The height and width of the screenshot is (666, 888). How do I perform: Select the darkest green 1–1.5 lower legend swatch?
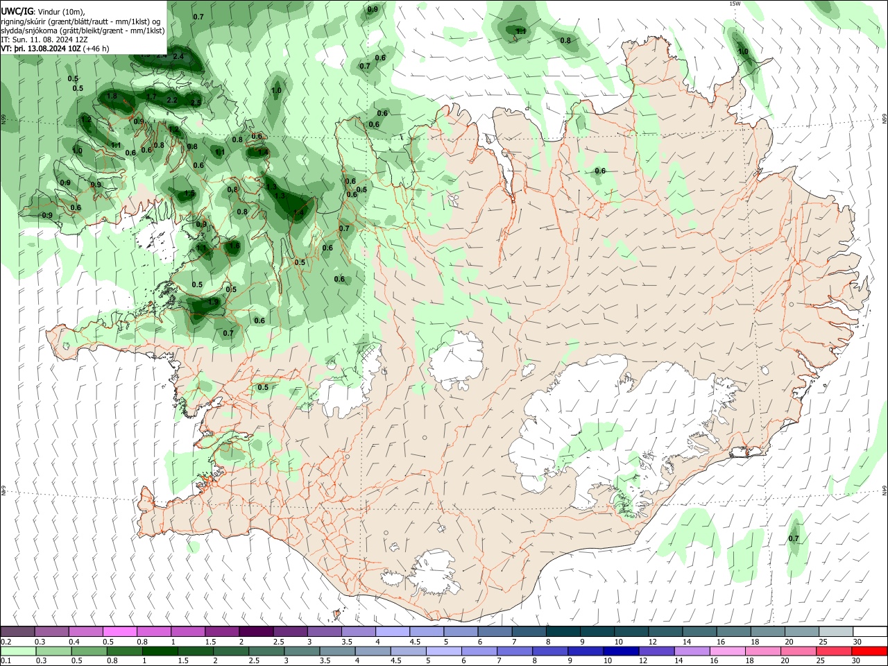[160, 651]
